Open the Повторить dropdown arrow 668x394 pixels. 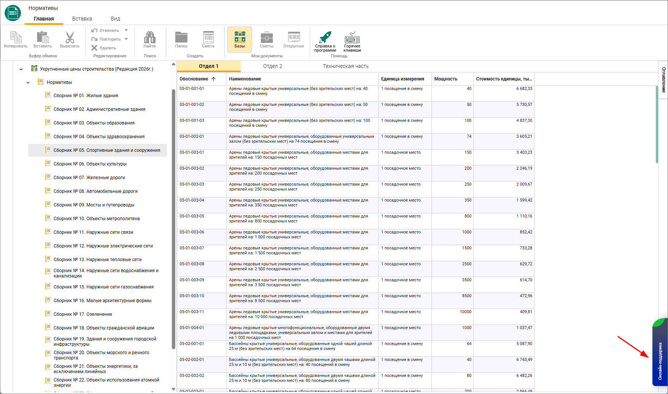tap(126, 39)
